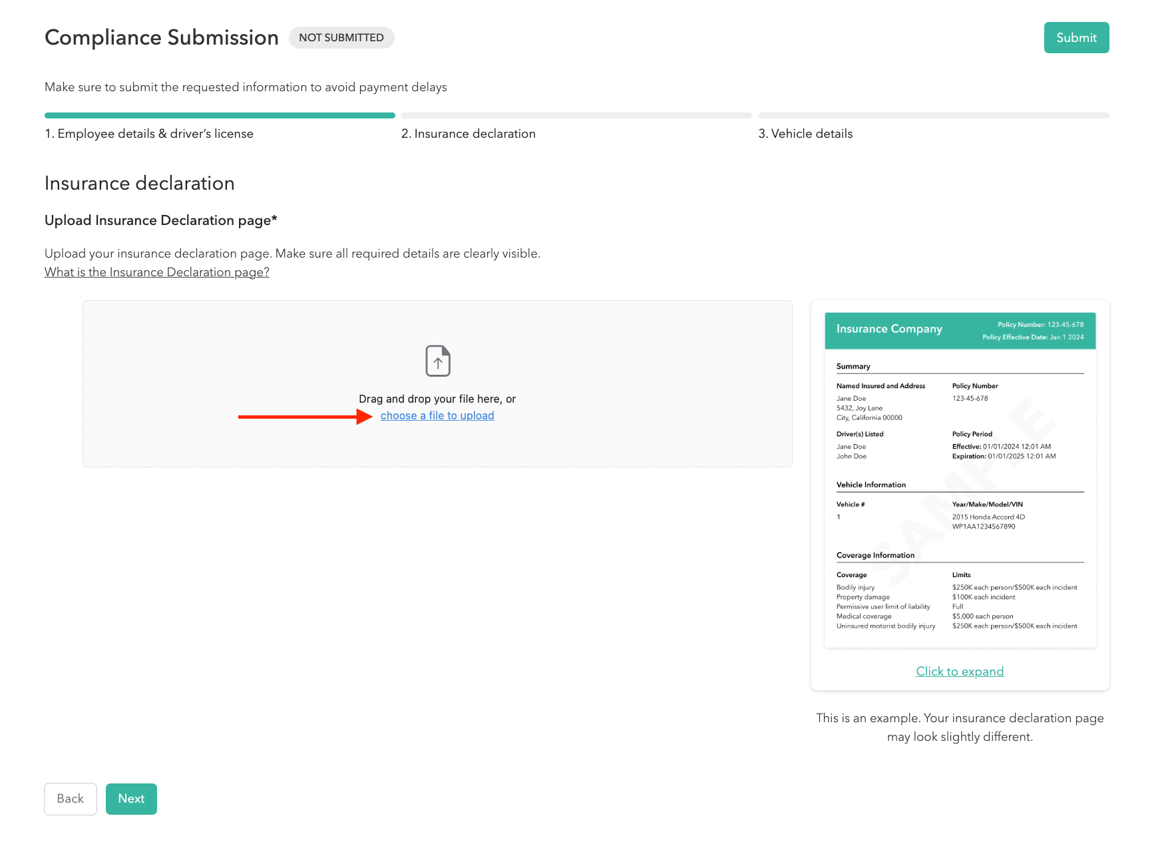This screenshot has height=852, width=1174.
Task: Open the 'choose a file to upload' link
Action: (x=437, y=415)
